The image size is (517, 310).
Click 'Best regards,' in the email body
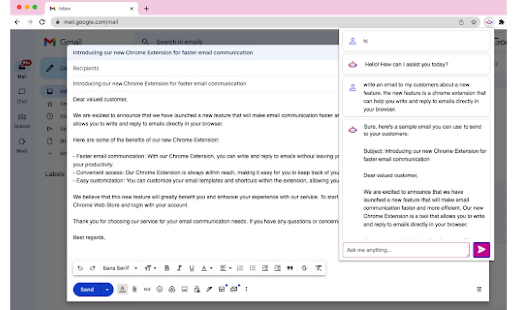(x=89, y=238)
